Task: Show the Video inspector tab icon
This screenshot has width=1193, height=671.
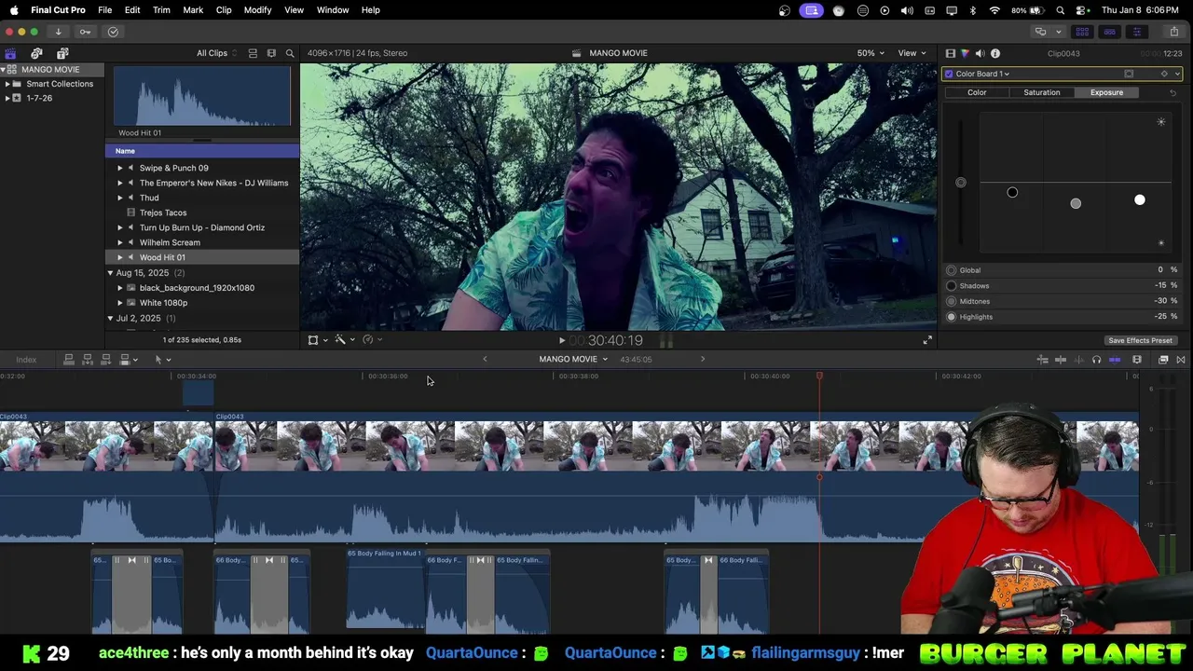Action: [950, 53]
